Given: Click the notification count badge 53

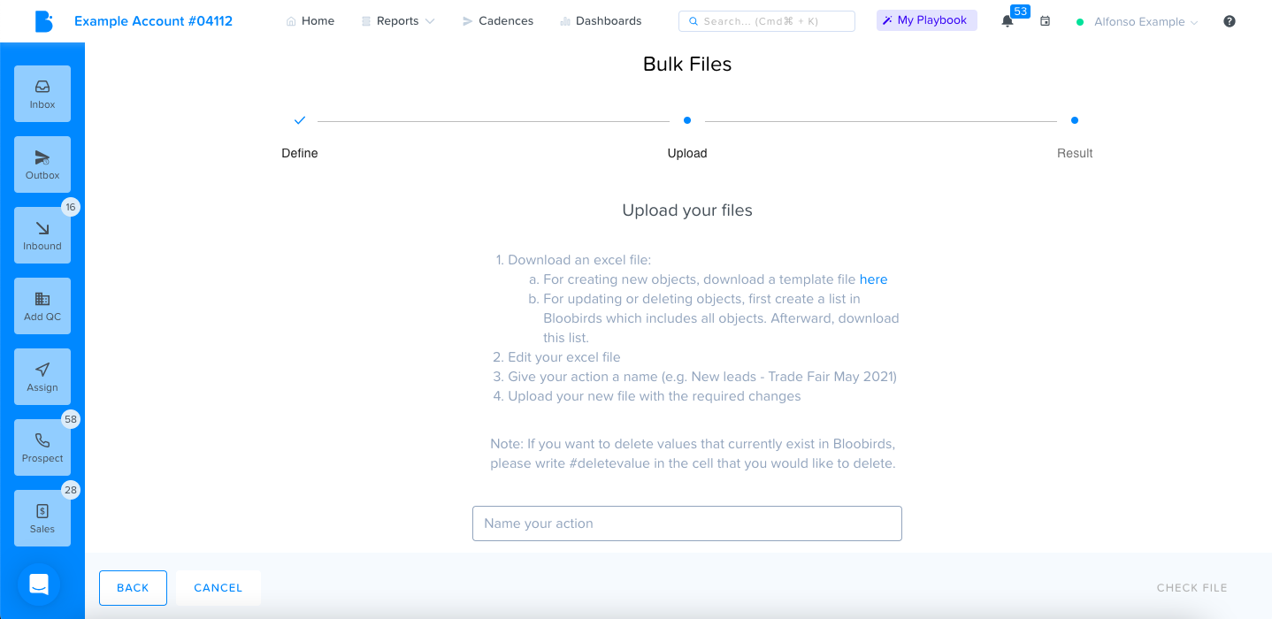Looking at the screenshot, I should [1020, 11].
